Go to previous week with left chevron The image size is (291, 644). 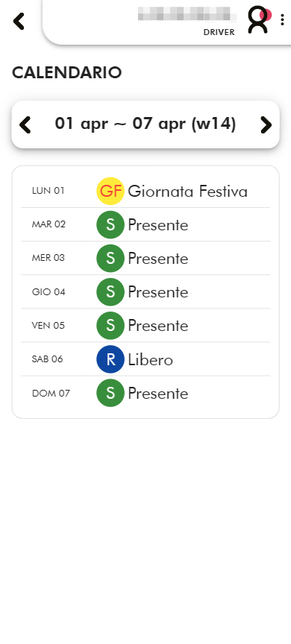click(25, 125)
